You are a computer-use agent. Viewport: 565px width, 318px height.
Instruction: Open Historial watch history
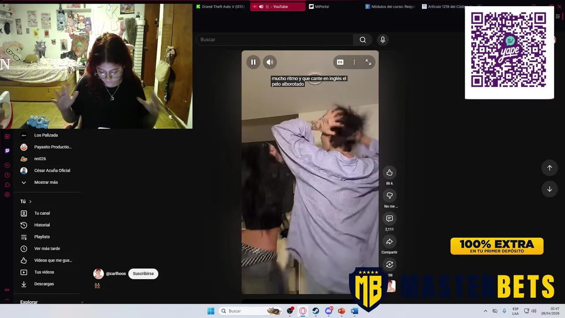[48, 225]
